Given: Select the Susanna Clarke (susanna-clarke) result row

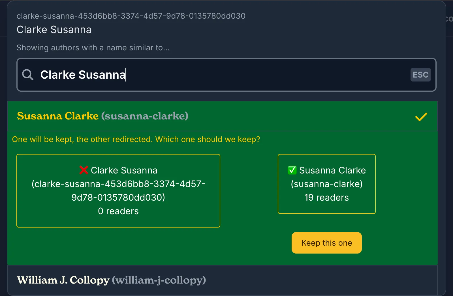Looking at the screenshot, I should click(x=198, y=116).
